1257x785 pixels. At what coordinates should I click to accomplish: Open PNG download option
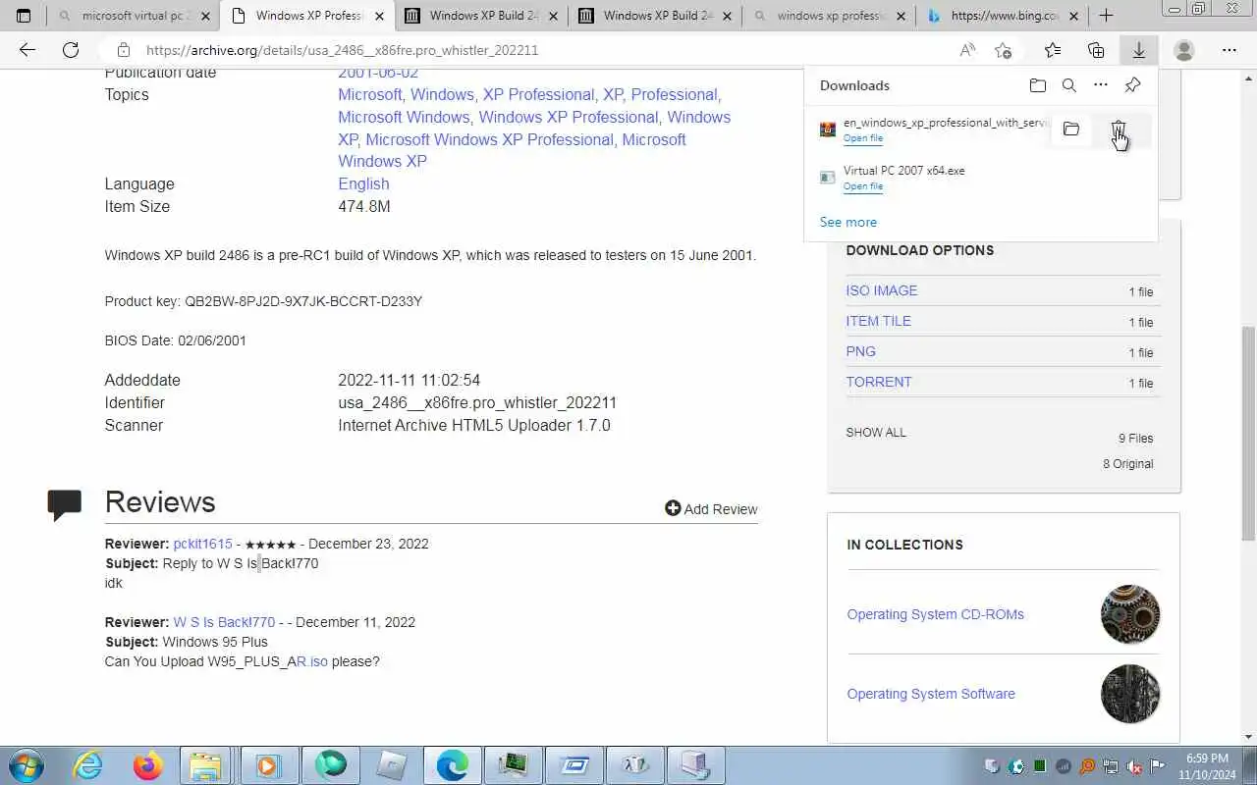point(860,351)
